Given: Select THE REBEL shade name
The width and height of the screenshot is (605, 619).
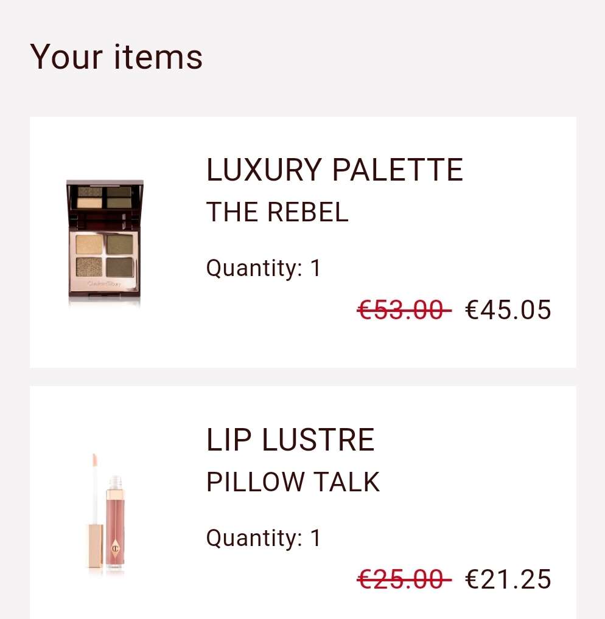Looking at the screenshot, I should tap(278, 212).
